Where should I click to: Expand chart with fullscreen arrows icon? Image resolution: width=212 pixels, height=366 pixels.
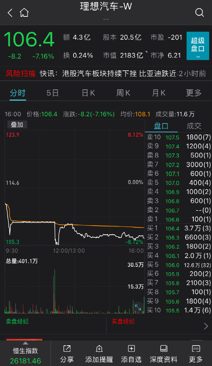pyautogui.click(x=138, y=307)
